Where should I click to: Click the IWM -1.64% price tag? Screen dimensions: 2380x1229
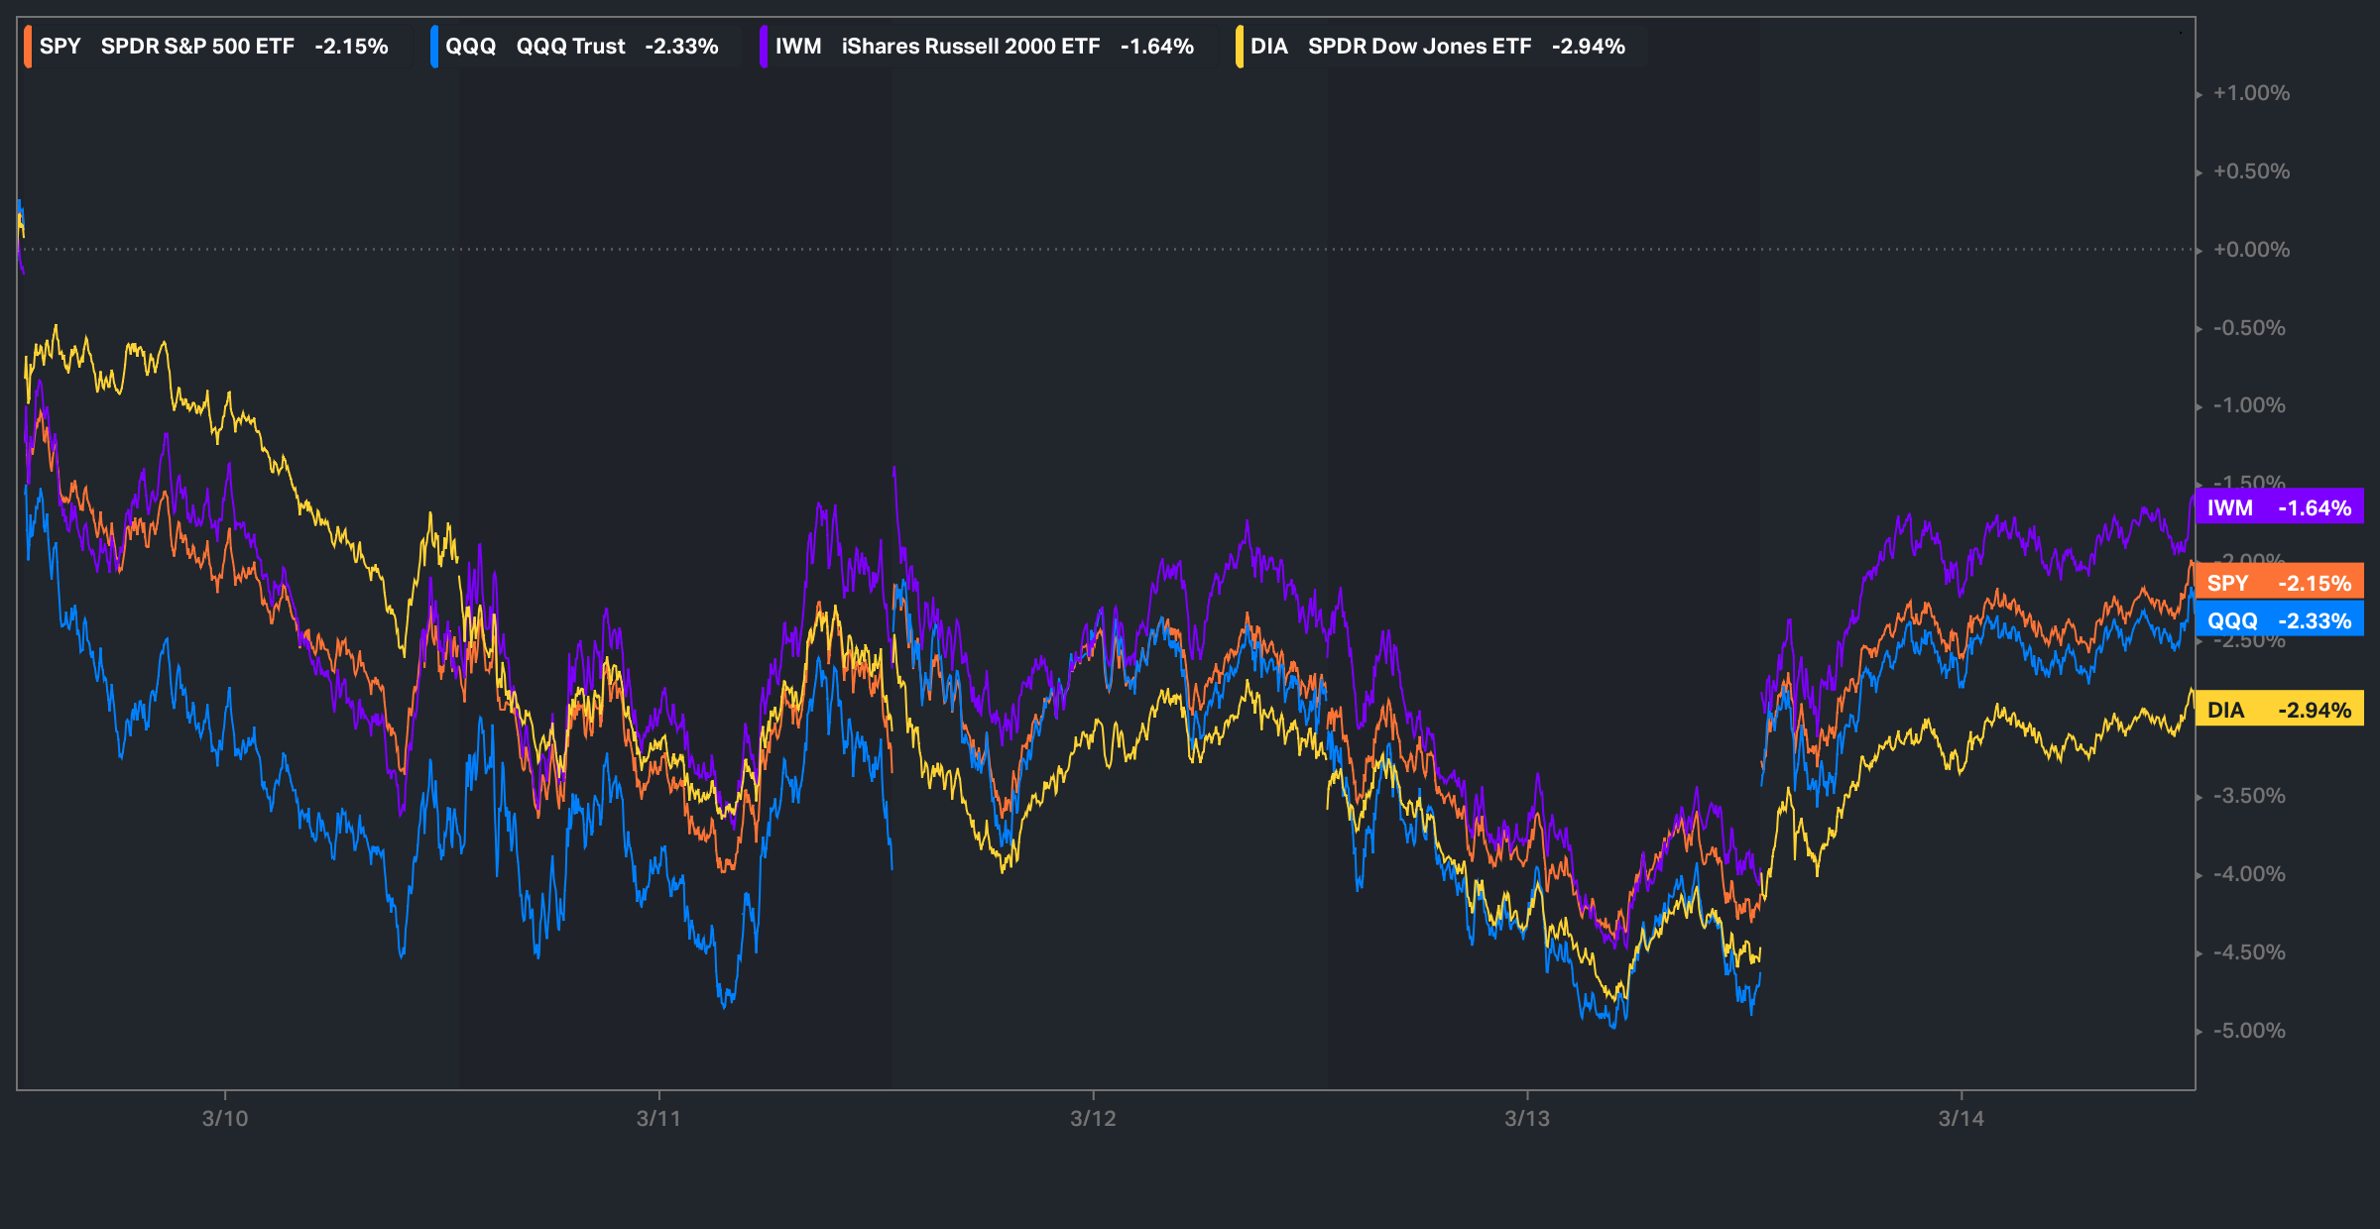pyautogui.click(x=2279, y=507)
